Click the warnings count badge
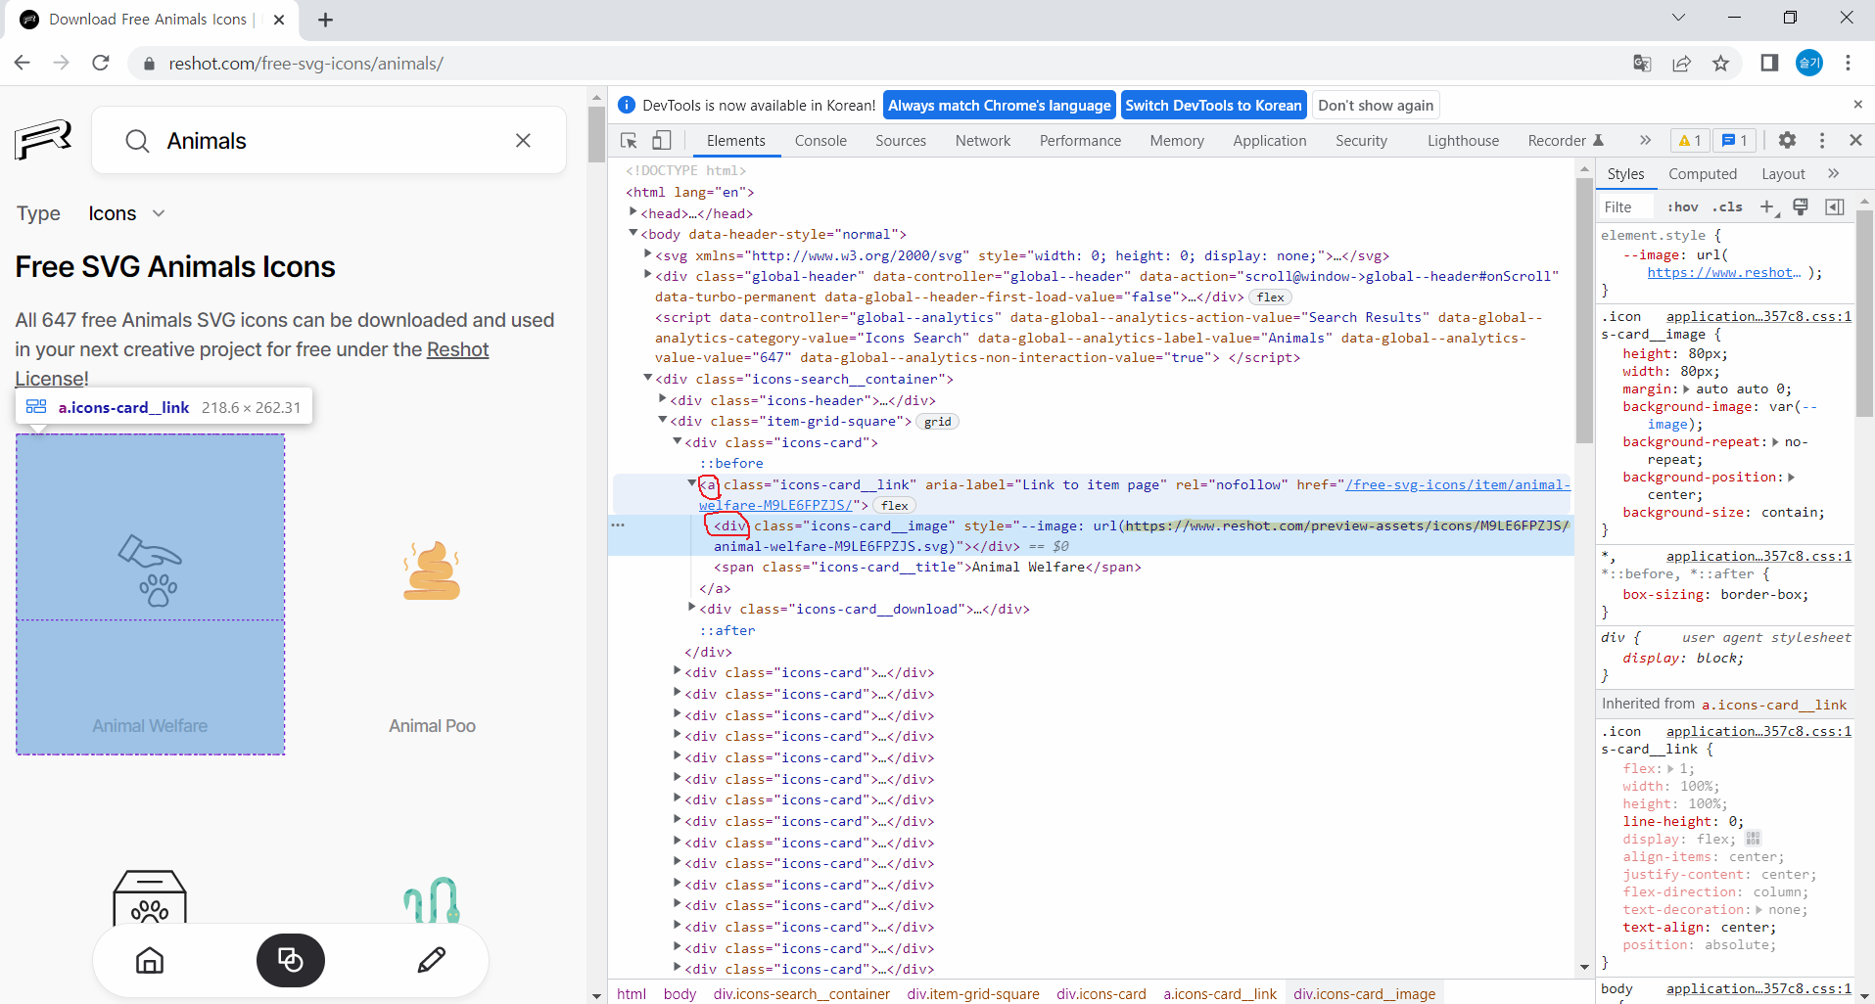 pyautogui.click(x=1690, y=140)
